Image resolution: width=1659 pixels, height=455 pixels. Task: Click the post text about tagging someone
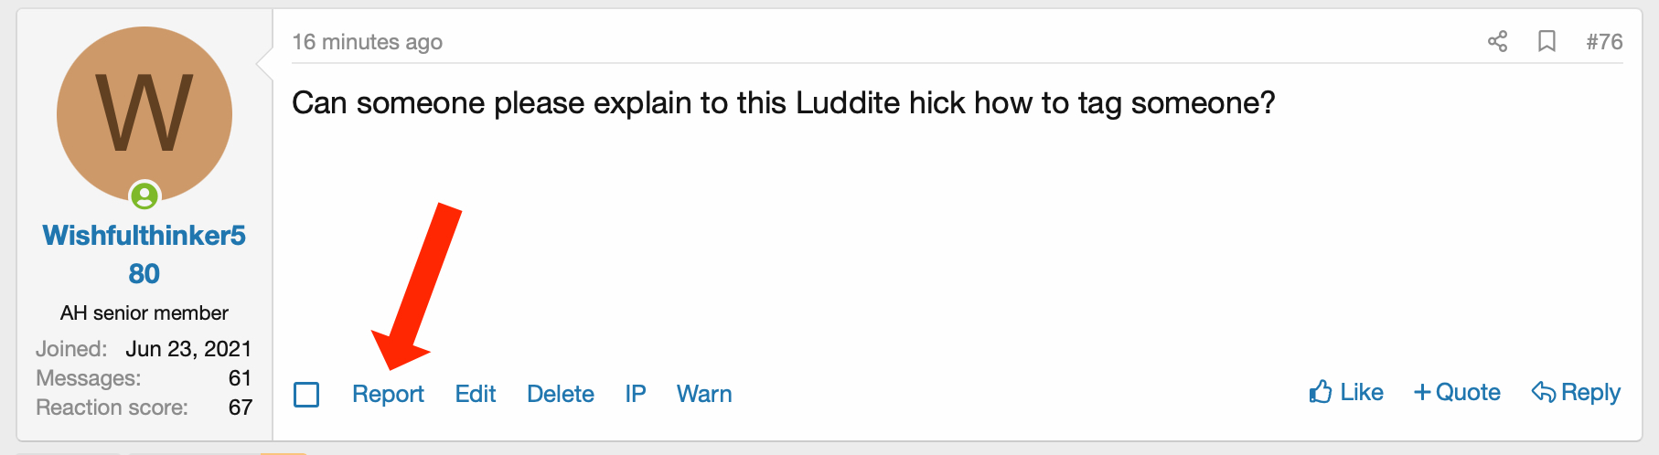[x=783, y=103]
